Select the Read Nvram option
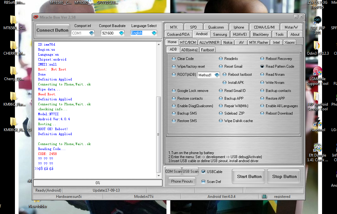Screen dimensions: 337x214 click(262, 75)
